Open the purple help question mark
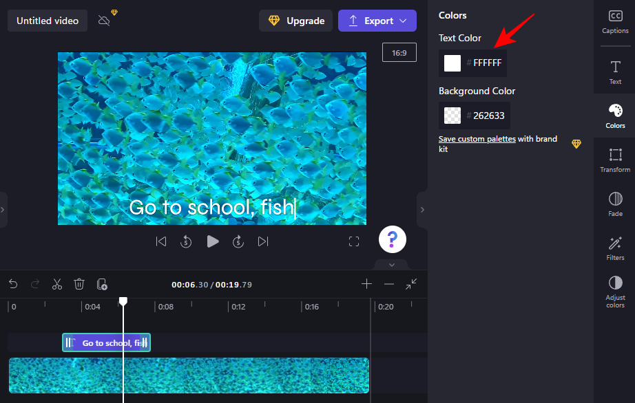This screenshot has height=403, width=635. (392, 239)
